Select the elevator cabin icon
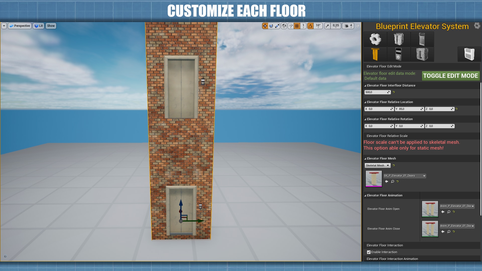Image resolution: width=482 pixels, height=271 pixels. [x=399, y=39]
